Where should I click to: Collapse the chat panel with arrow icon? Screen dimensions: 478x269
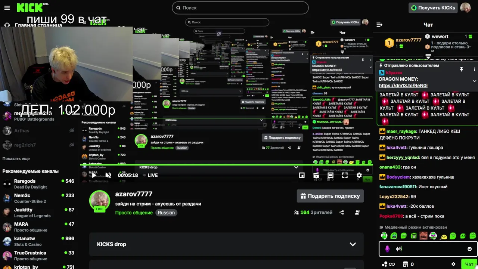click(x=379, y=25)
